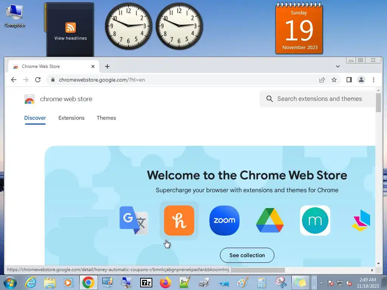Open the Chrome three-dot menu
This screenshot has height=290, width=387.
click(x=373, y=80)
